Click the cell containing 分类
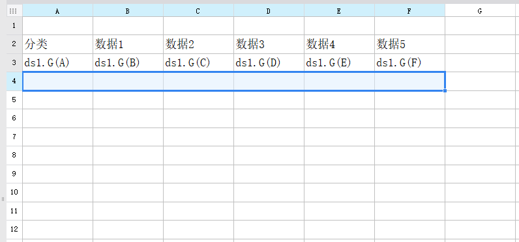Image resolution: width=519 pixels, height=242 pixels. click(57, 44)
